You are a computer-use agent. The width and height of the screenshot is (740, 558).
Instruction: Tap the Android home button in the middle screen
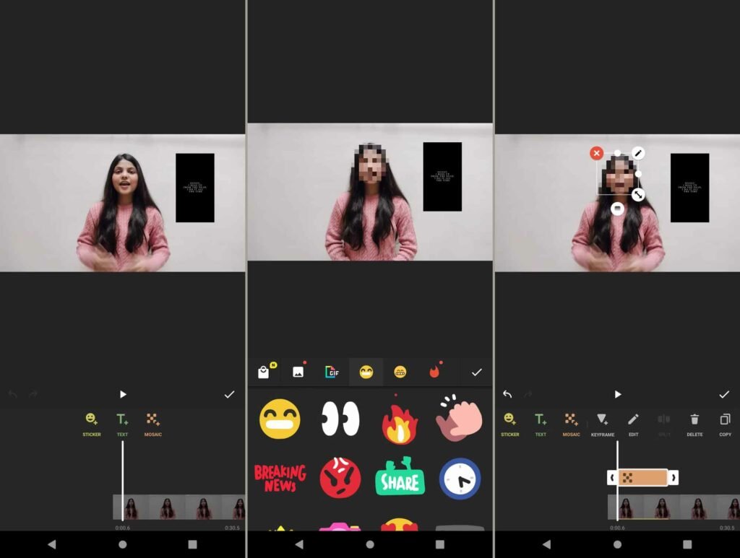pyautogui.click(x=370, y=544)
